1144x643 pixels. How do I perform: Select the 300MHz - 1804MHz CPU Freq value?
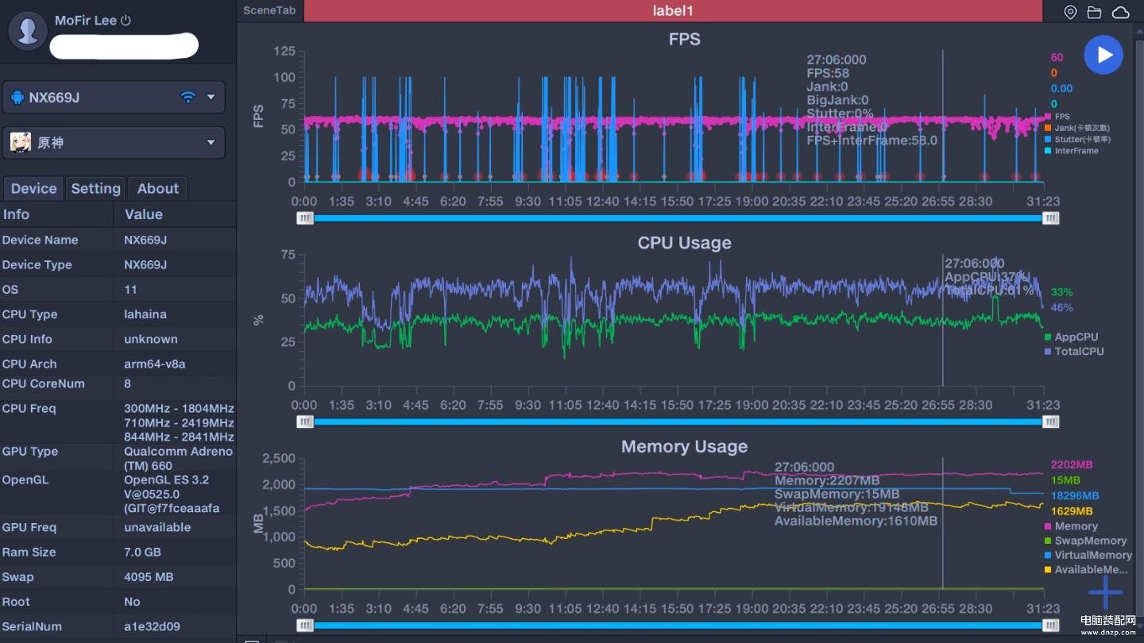(x=179, y=409)
